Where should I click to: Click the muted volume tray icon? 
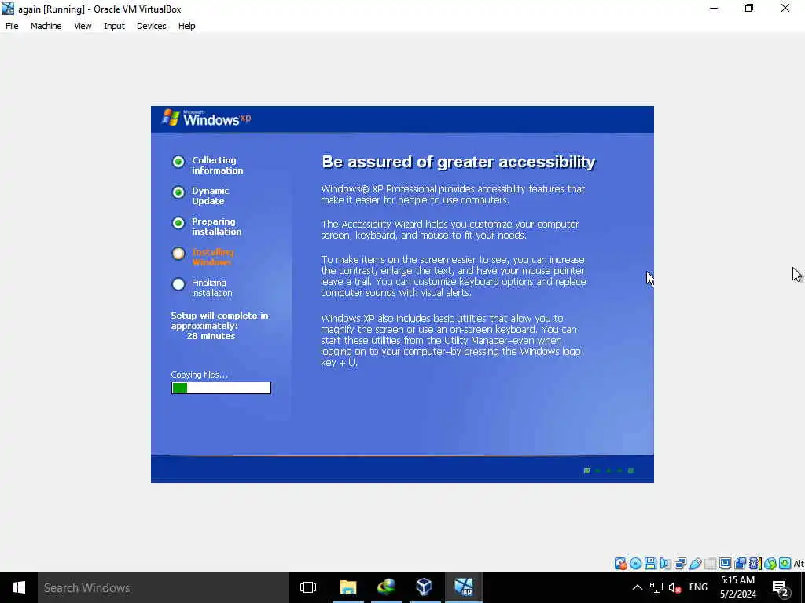675,587
